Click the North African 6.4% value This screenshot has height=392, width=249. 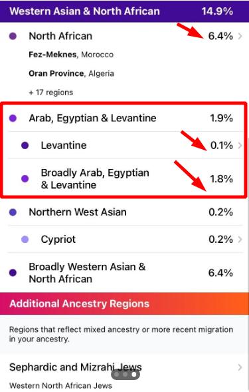click(x=220, y=36)
